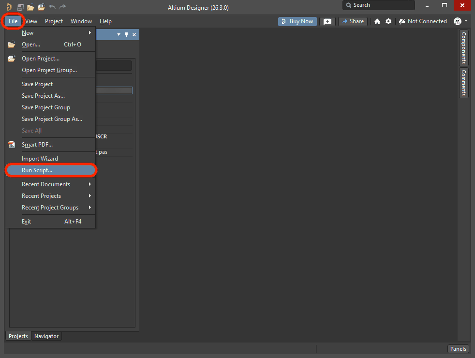Screen dimensions: 475x358
Task: Pin the Projects panel with the pin icon
Action: point(126,35)
